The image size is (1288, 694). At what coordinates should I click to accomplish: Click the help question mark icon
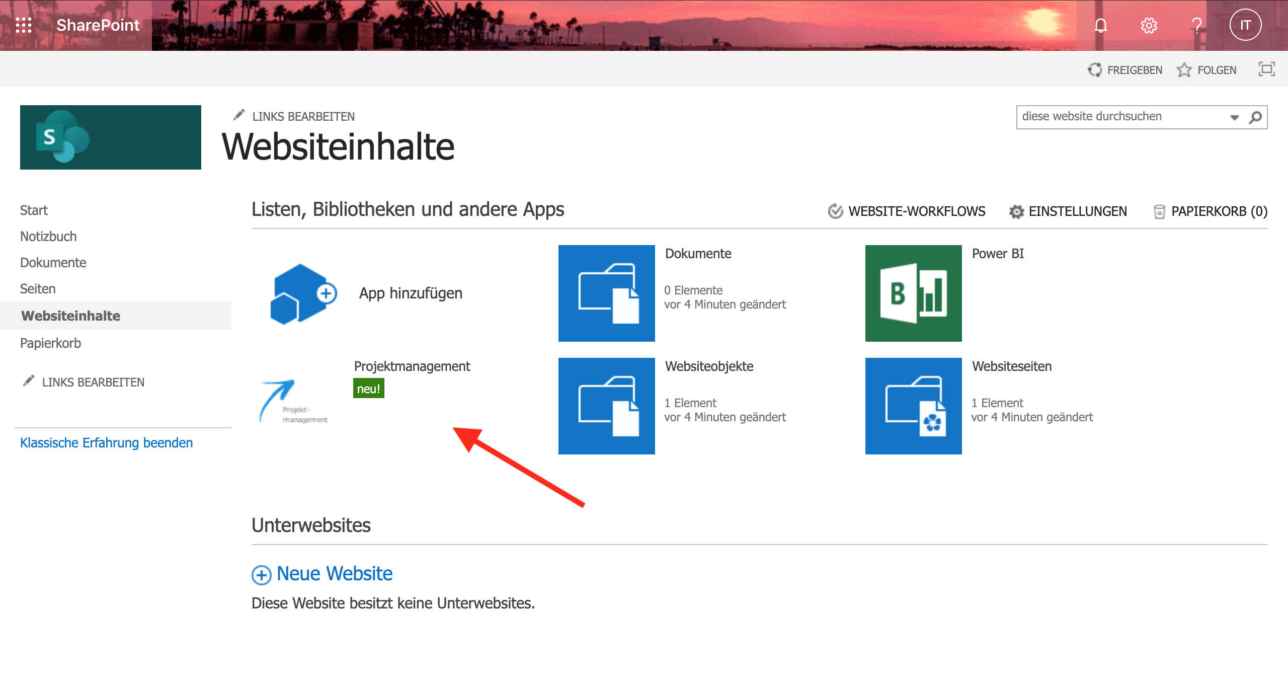click(1197, 25)
